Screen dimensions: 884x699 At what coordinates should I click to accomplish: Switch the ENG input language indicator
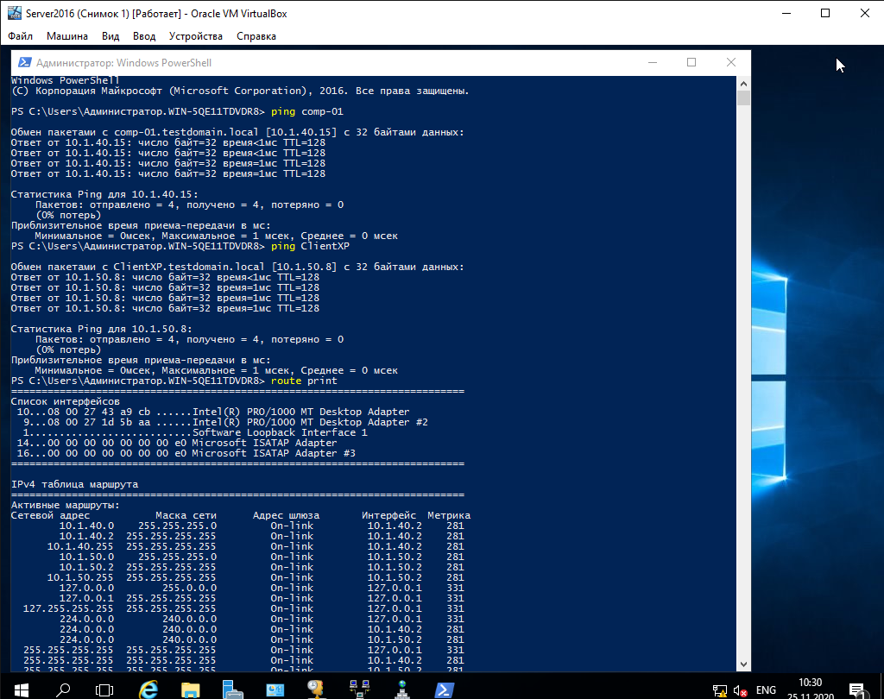[x=767, y=690]
